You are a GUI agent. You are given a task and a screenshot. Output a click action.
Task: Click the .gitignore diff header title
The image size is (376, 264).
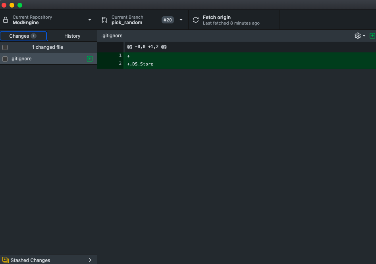coord(112,36)
